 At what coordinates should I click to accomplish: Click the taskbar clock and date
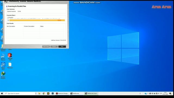pyautogui.click(x=165, y=93)
